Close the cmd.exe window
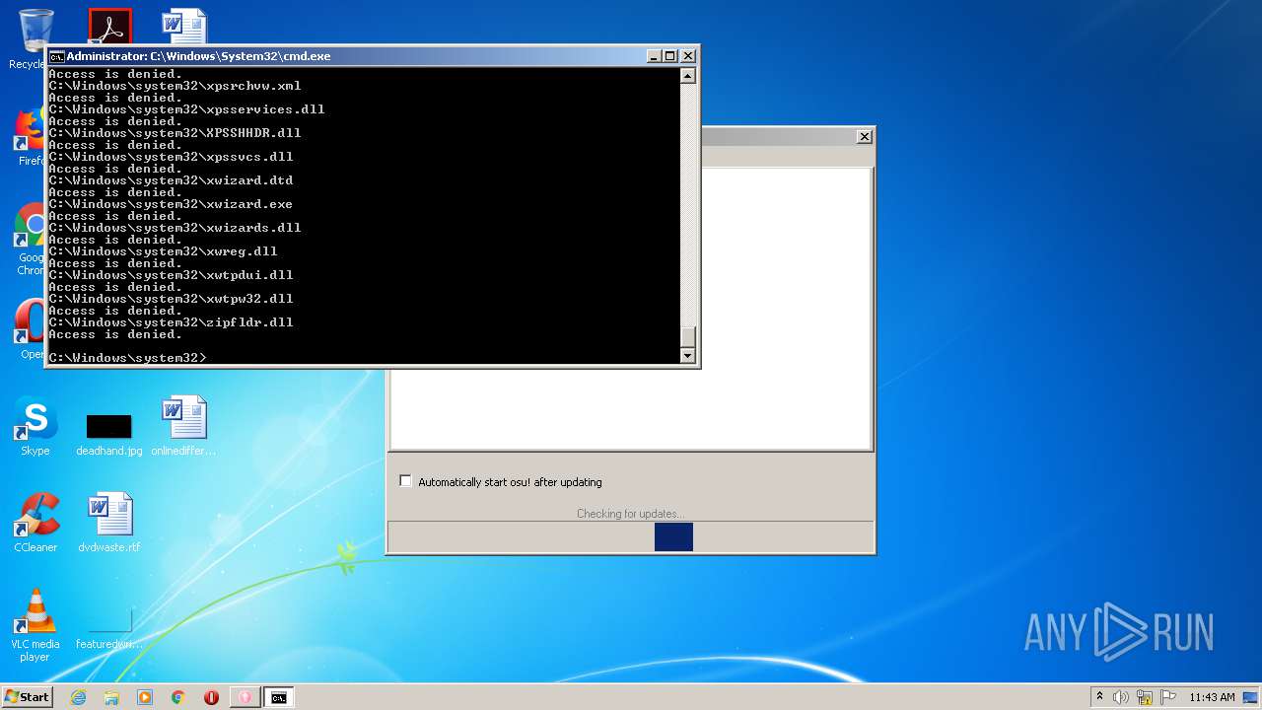The width and height of the screenshot is (1262, 710). coord(688,56)
